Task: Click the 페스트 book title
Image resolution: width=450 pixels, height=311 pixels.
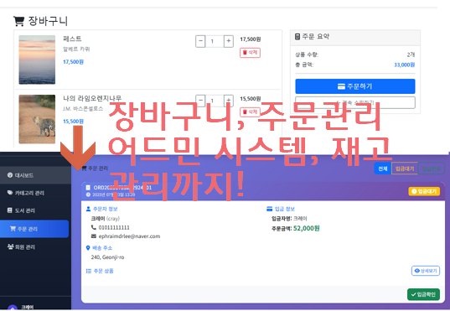Action: click(72, 39)
